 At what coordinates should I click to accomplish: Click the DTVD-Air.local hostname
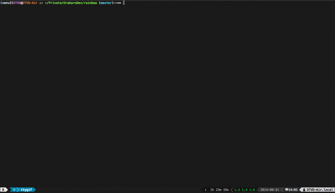(x=320, y=190)
